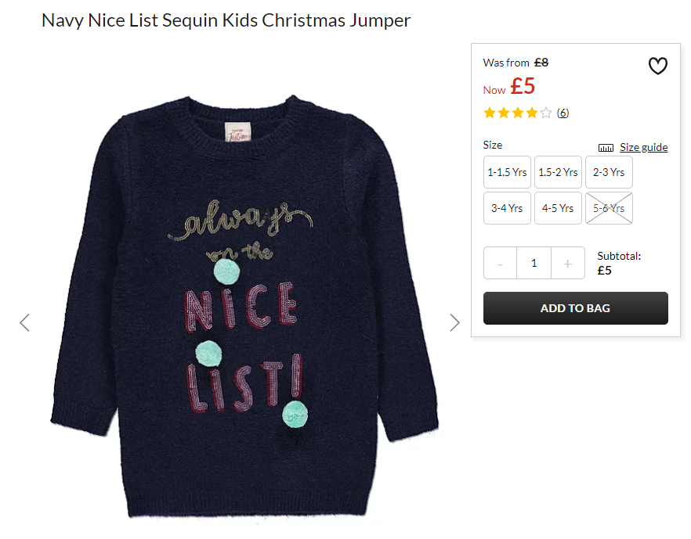Add the jumper to bag
This screenshot has height=539, width=691.
point(576,308)
